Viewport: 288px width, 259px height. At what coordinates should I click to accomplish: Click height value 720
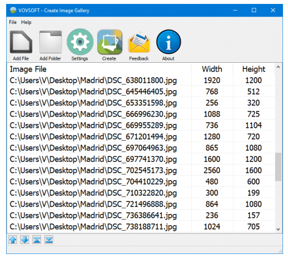coord(254,137)
